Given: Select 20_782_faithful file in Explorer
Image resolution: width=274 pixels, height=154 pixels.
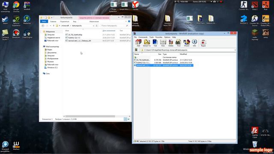Looking at the screenshot, I should 75,35.
